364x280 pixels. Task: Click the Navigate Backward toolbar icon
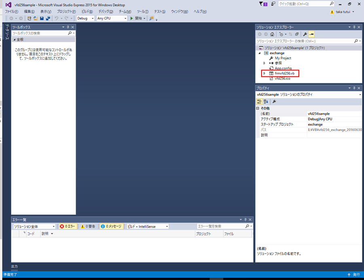pyautogui.click(x=11, y=18)
